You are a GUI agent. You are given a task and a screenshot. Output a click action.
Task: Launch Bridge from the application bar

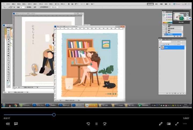(x=69, y=4)
